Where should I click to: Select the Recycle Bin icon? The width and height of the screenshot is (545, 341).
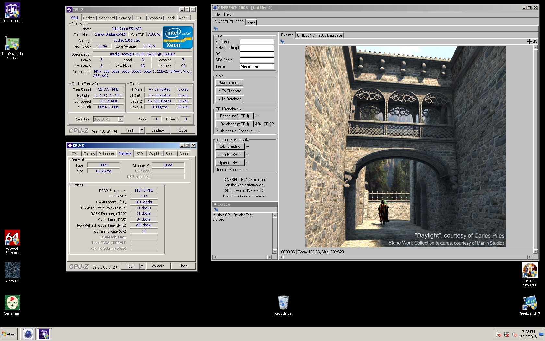pyautogui.click(x=283, y=305)
